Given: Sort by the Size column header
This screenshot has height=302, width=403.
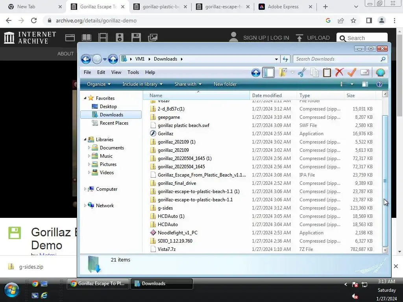Looking at the screenshot, I should point(360,95).
